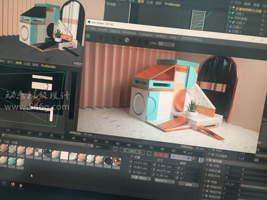Select 多重植物群生成器 in object manager
This screenshot has height=200, width=267.
click(248, 10)
